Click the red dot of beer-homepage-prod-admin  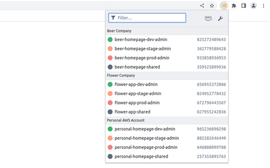coord(110,58)
